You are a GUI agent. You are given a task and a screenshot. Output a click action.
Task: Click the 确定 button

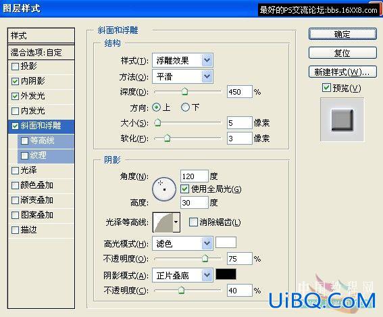coord(342,34)
